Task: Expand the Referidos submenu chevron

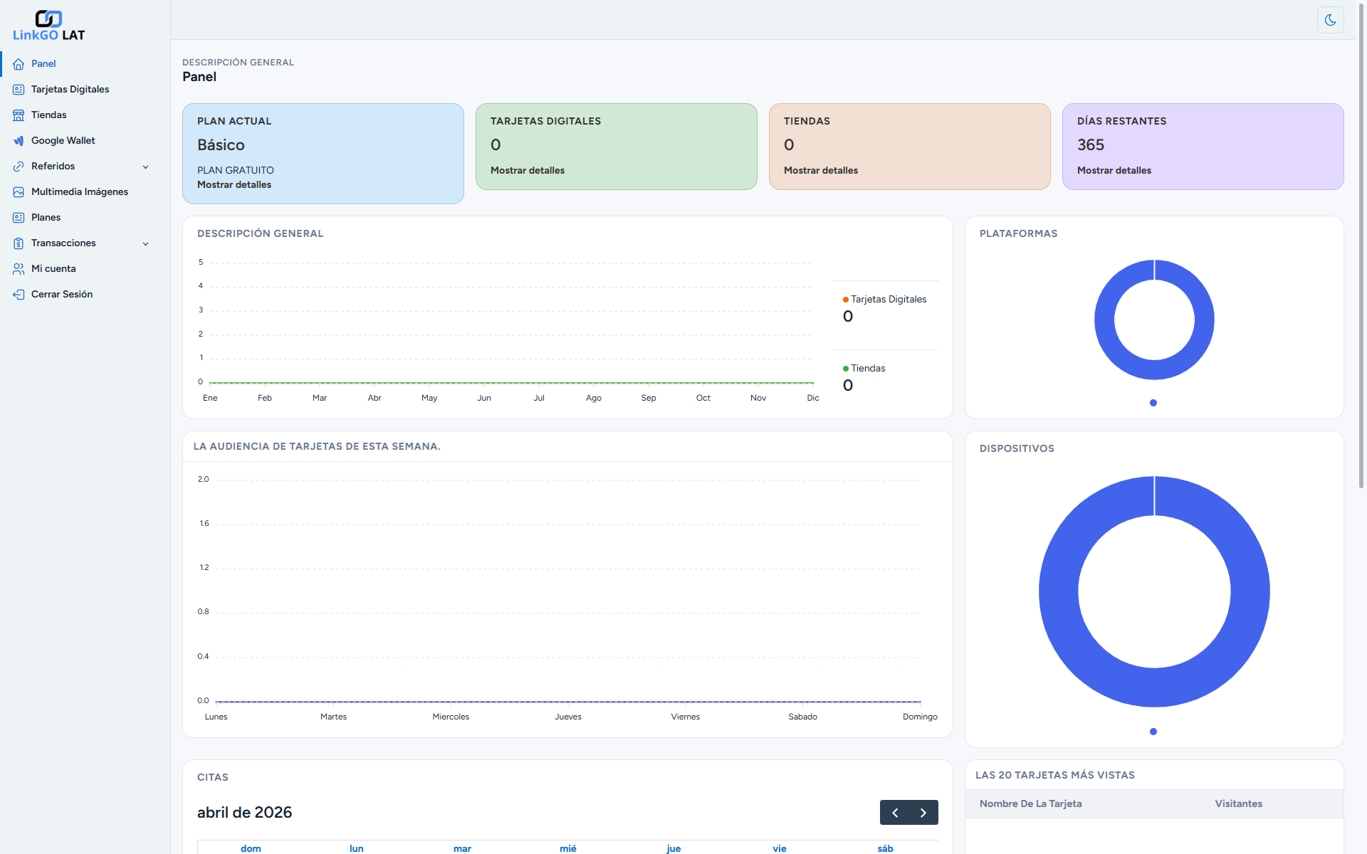Action: [x=145, y=167]
